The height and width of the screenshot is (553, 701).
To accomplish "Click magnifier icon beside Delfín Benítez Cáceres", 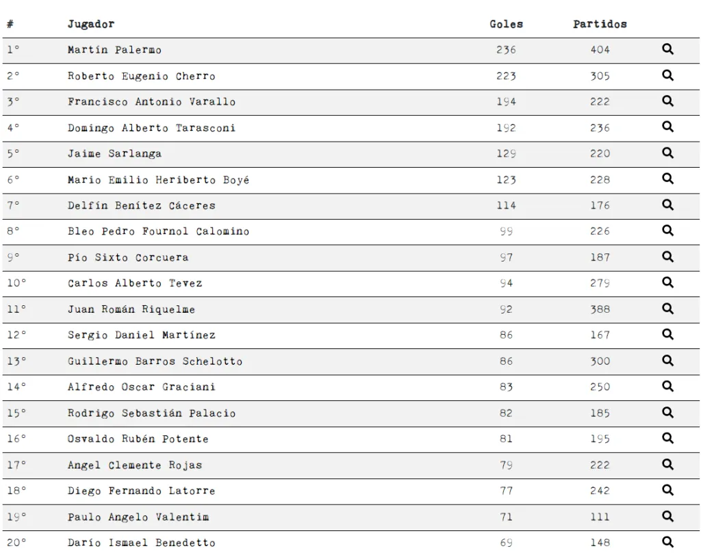I will [x=667, y=205].
